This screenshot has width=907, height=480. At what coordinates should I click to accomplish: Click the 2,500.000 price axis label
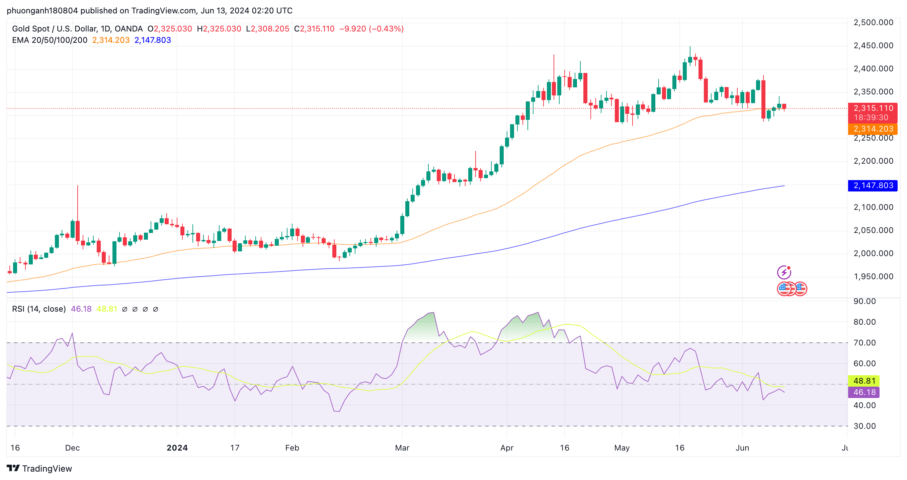point(873,22)
